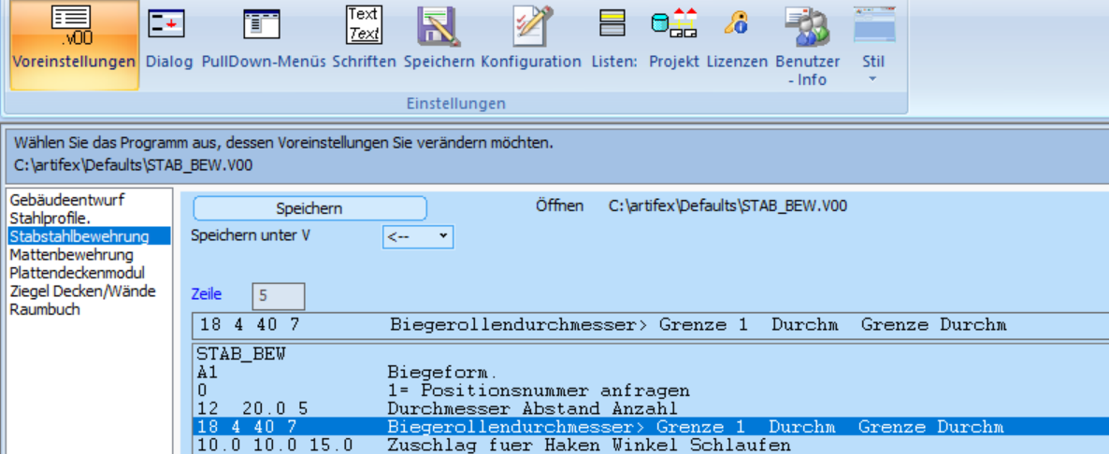Viewport: 1109px width, 454px height.
Task: Click the Listen icon in ribbon
Action: click(613, 25)
